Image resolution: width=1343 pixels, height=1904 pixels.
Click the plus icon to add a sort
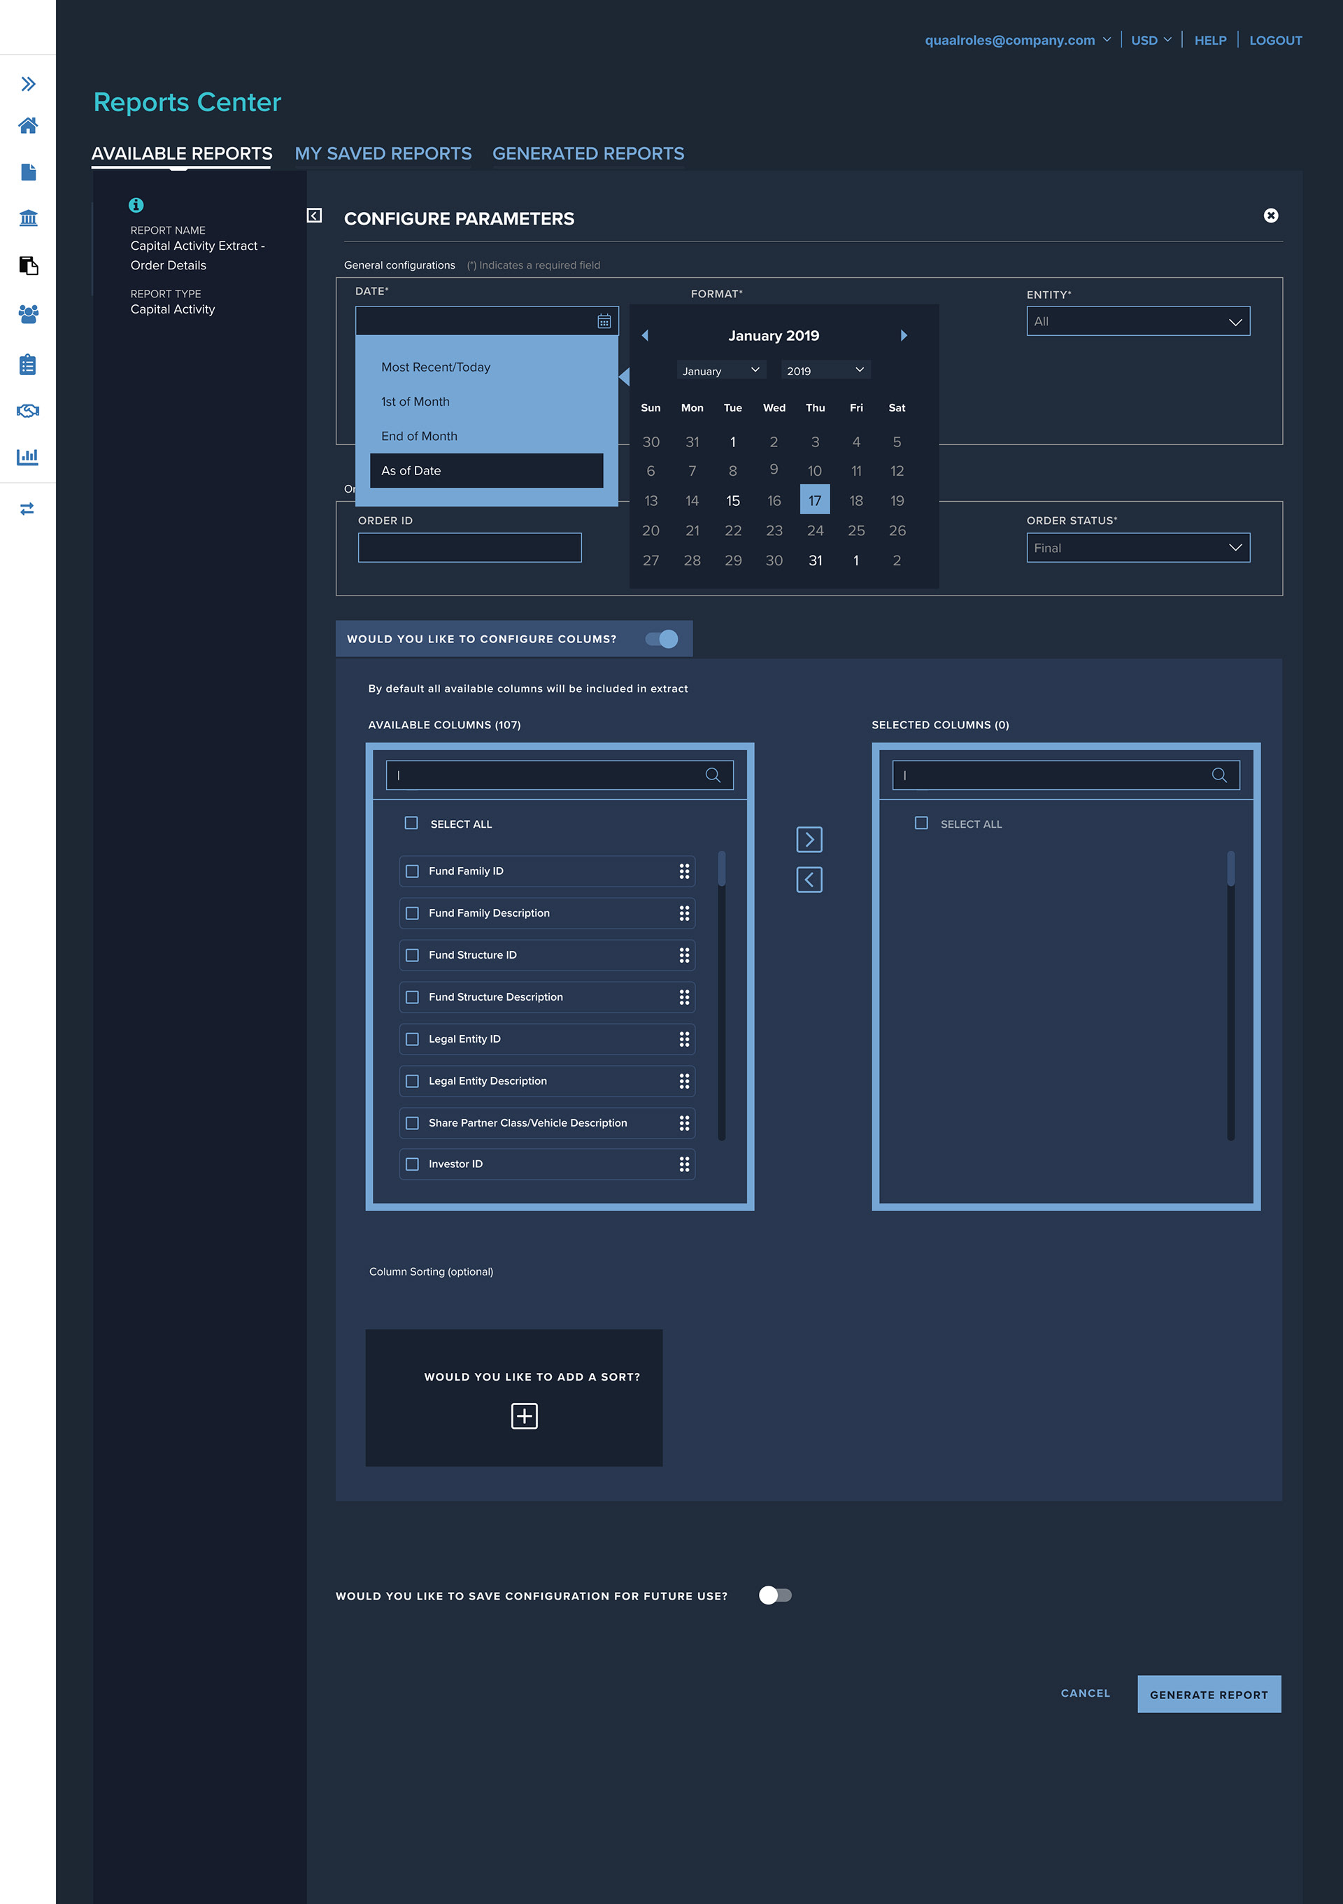click(525, 1416)
